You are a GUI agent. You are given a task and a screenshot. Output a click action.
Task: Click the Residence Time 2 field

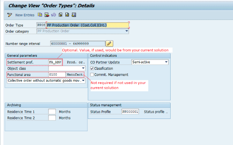[52, 118]
